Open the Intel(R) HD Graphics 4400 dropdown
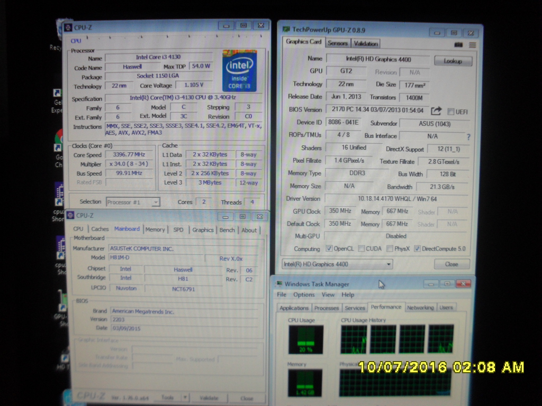Image resolution: width=542 pixels, height=406 pixels. coord(337,264)
